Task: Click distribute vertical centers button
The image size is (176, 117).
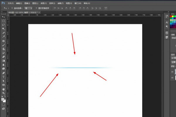Action: click(x=84, y=8)
